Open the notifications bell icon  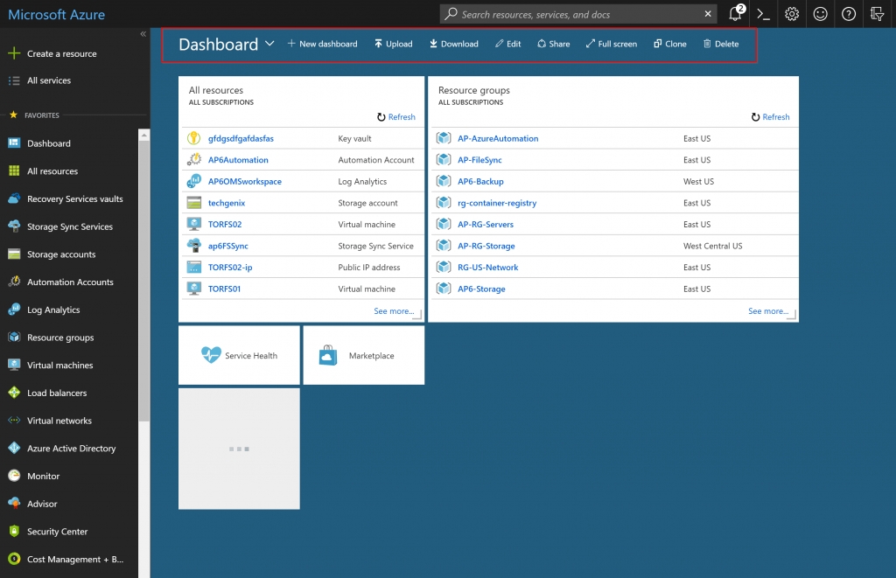tap(735, 14)
